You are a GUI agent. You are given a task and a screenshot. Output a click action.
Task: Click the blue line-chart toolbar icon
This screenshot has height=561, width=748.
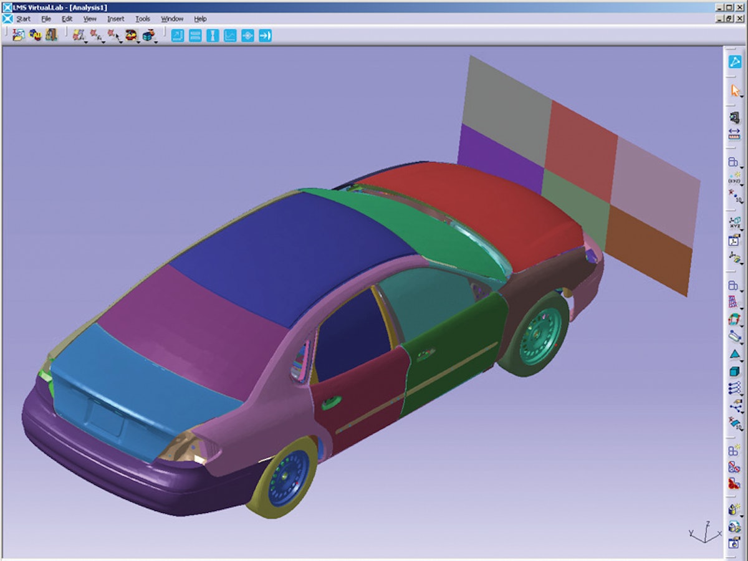(x=230, y=36)
